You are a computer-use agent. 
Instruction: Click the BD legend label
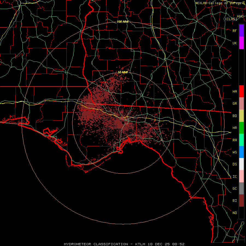(235, 116)
